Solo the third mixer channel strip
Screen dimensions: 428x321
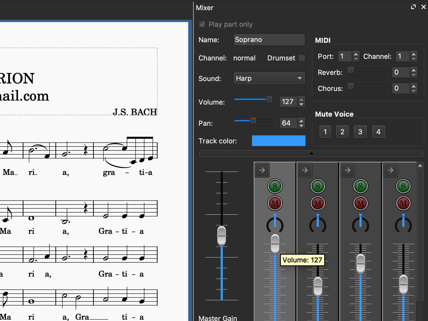pyautogui.click(x=360, y=186)
